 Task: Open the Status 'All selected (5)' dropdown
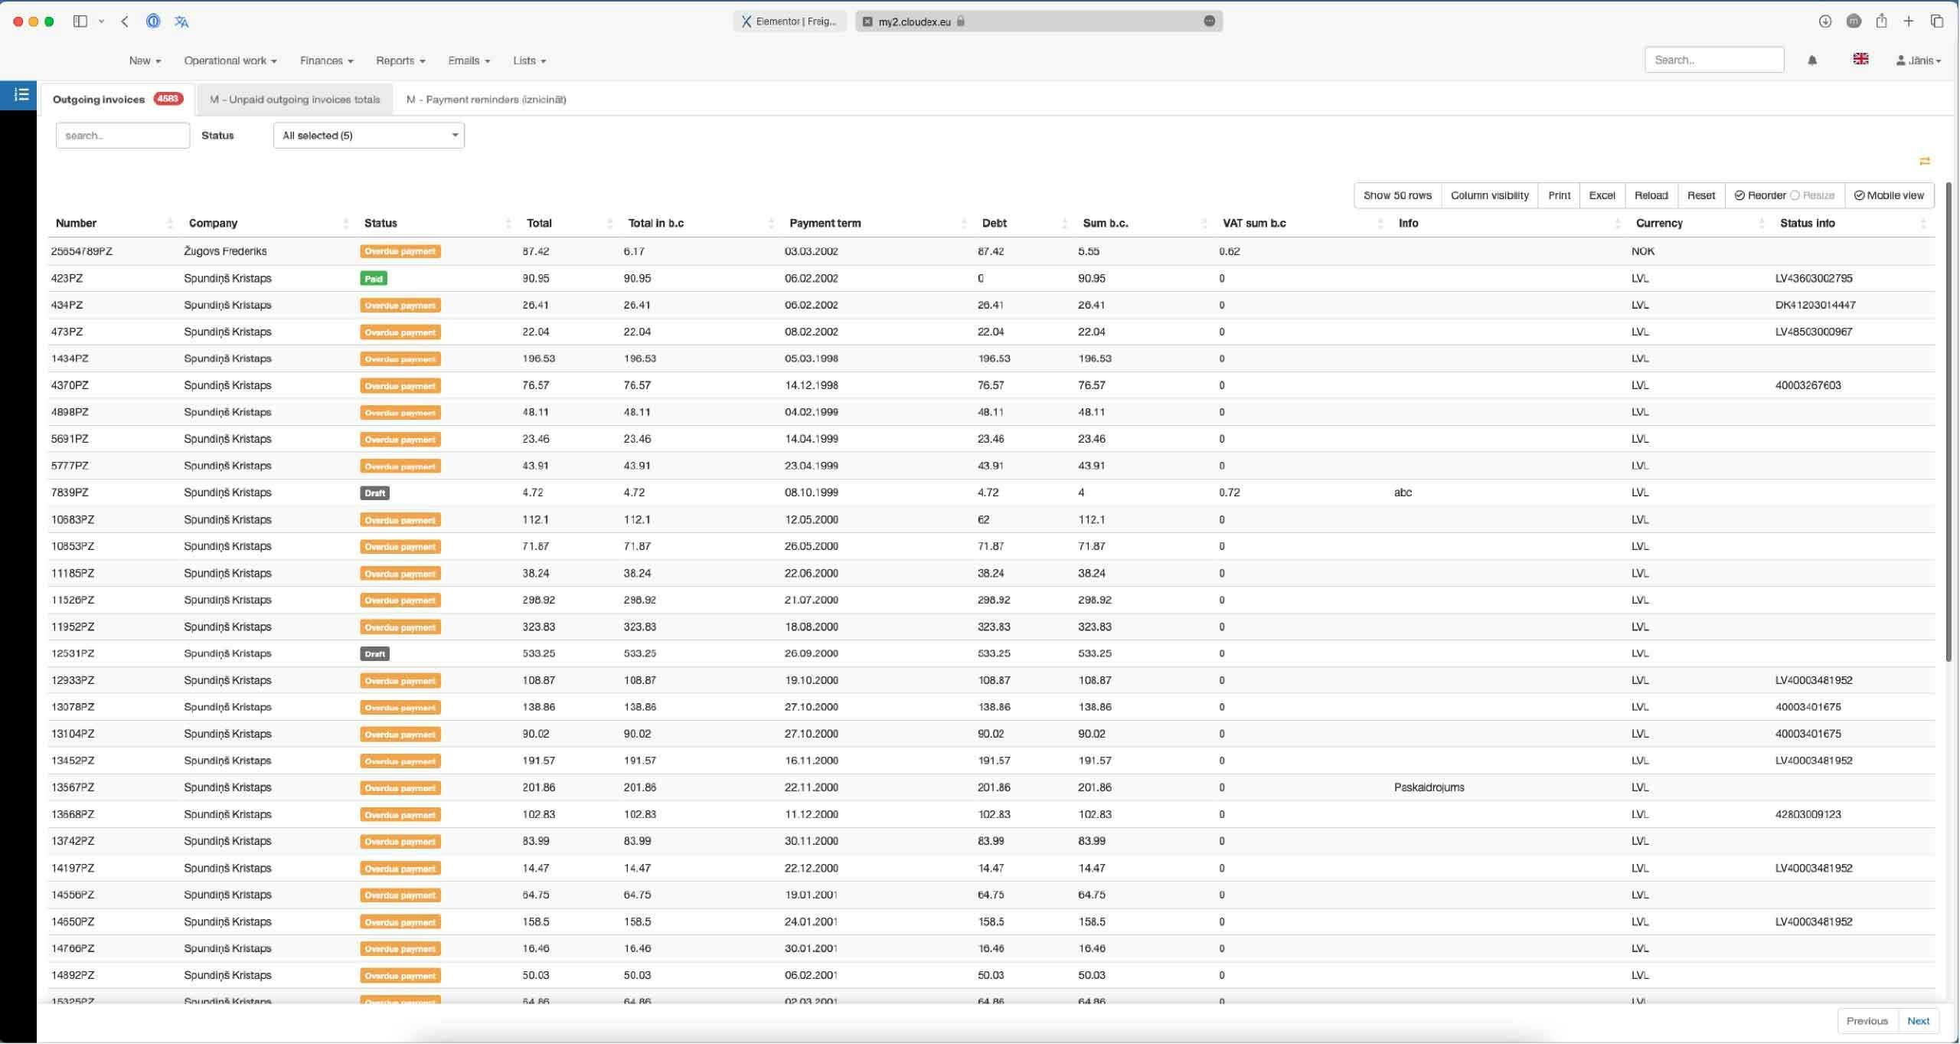(368, 136)
